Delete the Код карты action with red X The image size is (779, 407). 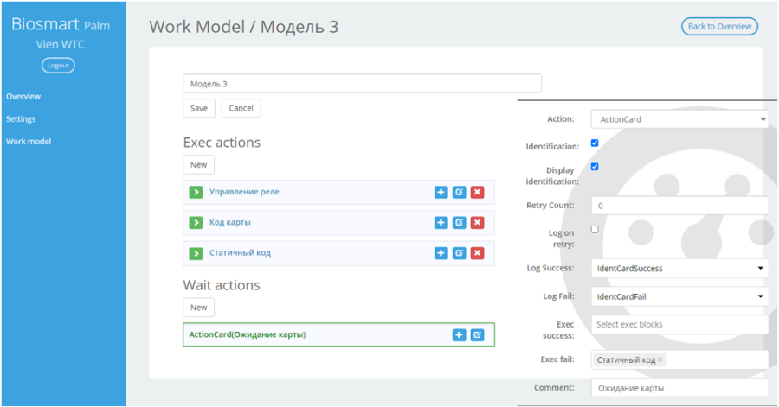tap(478, 223)
